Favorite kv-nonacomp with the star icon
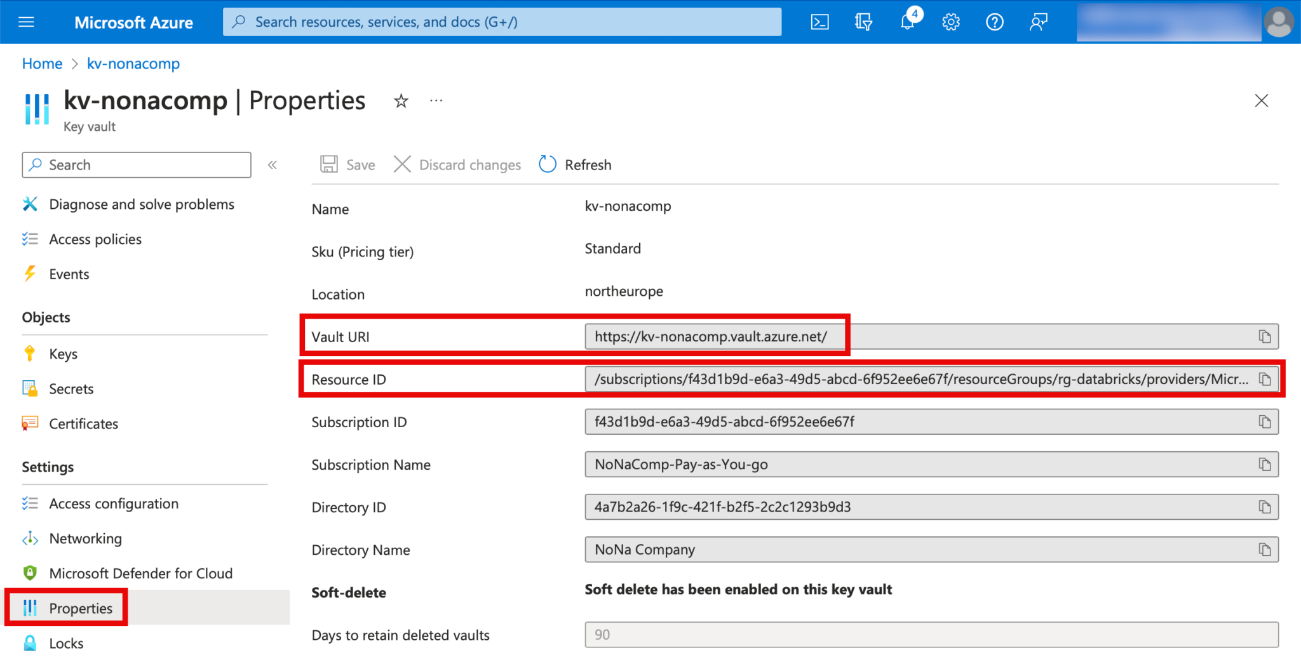This screenshot has width=1301, height=662. 401,101
